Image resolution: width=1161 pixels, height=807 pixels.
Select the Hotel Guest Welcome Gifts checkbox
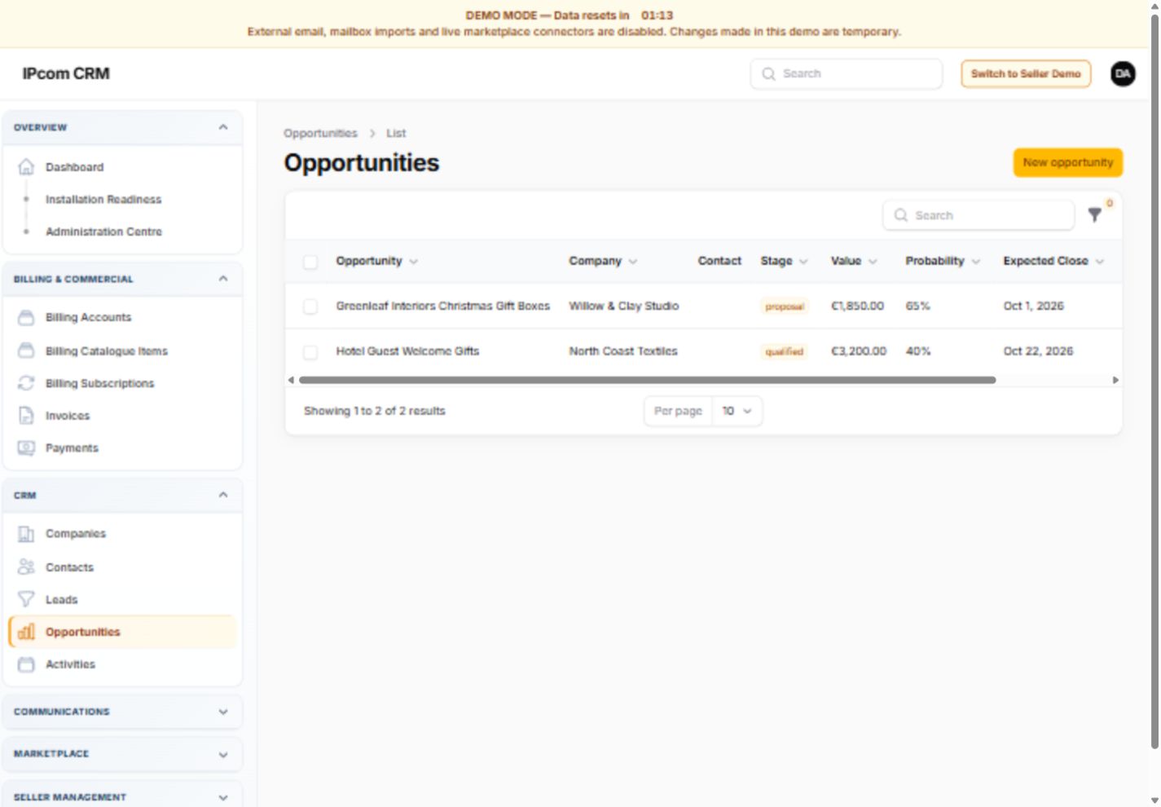tap(310, 351)
